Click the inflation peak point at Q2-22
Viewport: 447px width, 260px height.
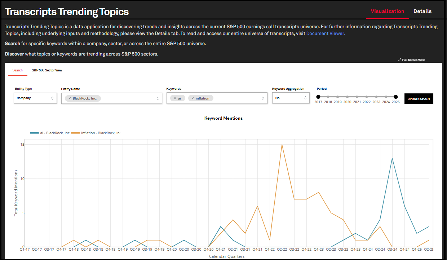282,145
